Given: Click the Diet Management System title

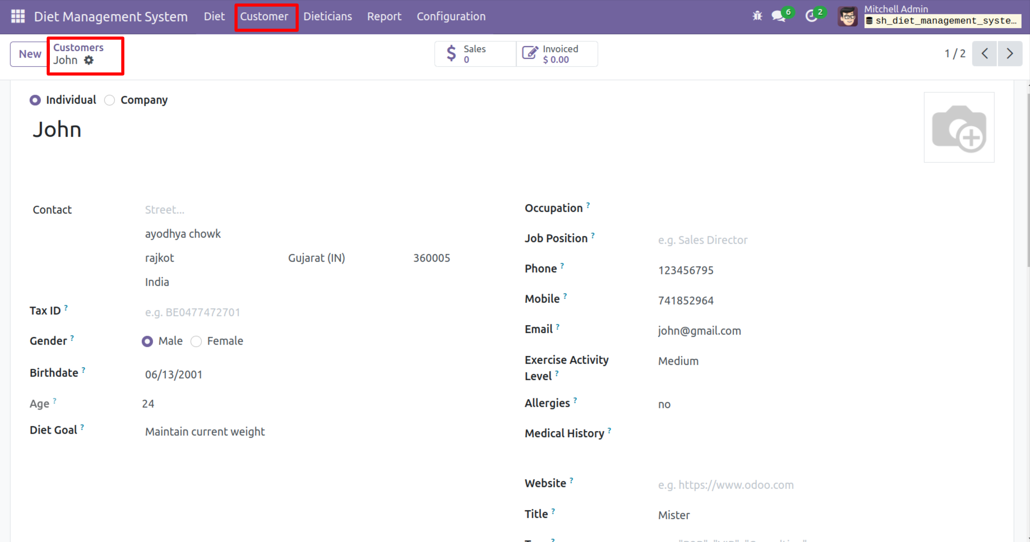Looking at the screenshot, I should 111,16.
